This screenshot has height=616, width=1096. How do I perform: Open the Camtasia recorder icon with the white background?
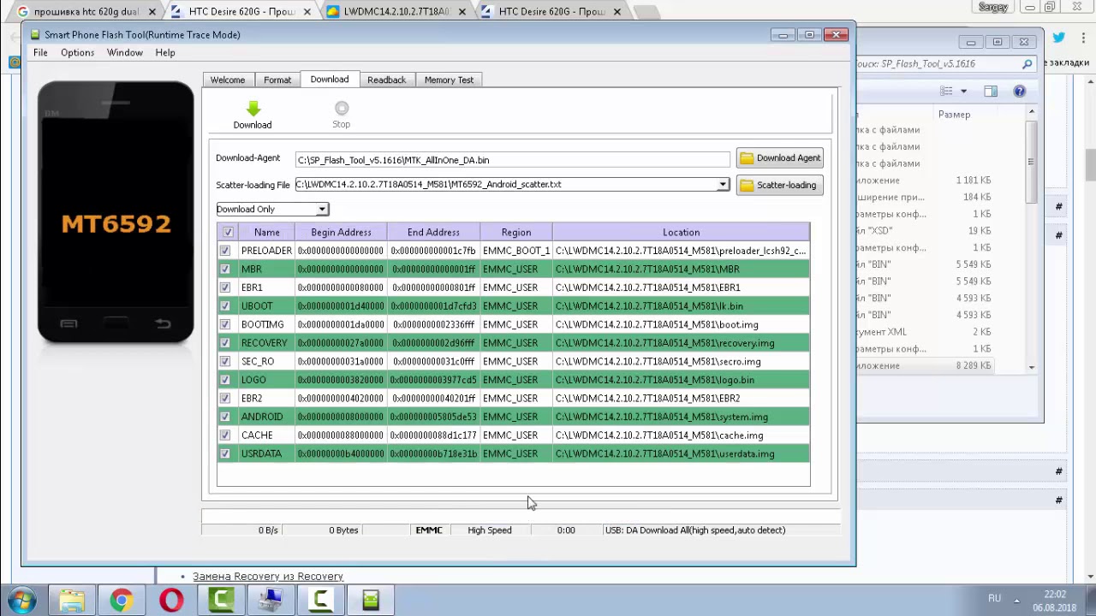point(321,600)
